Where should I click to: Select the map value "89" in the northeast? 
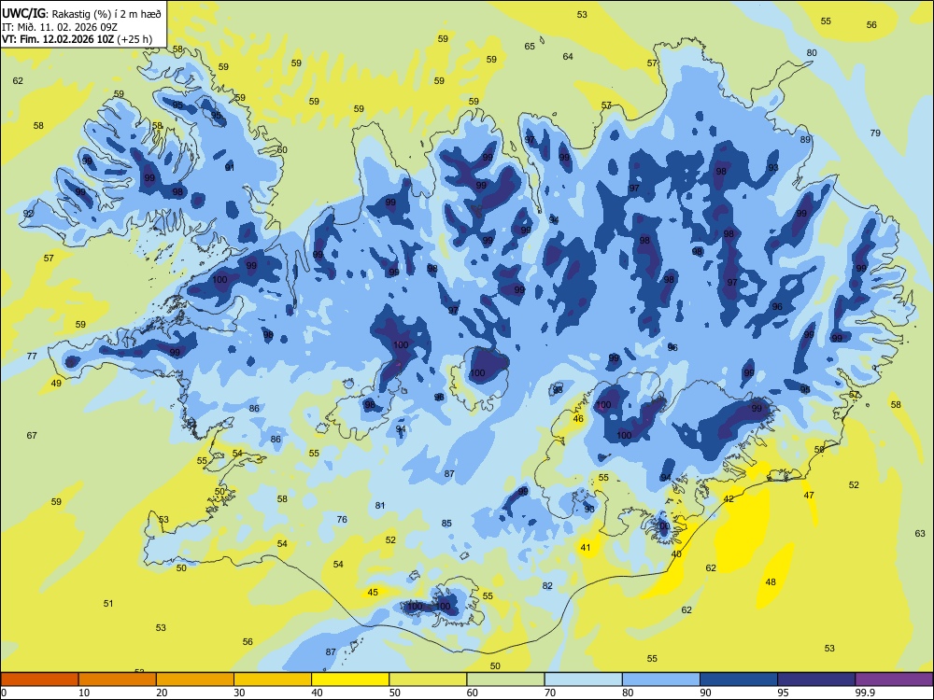[x=805, y=140]
